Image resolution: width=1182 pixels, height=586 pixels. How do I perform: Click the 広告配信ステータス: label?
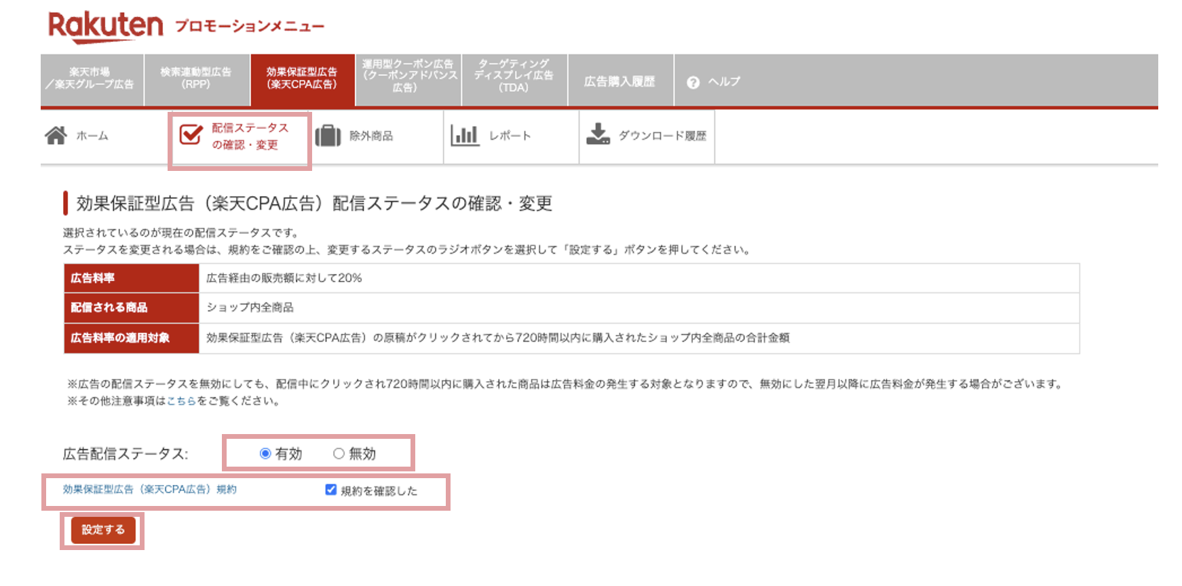[126, 454]
